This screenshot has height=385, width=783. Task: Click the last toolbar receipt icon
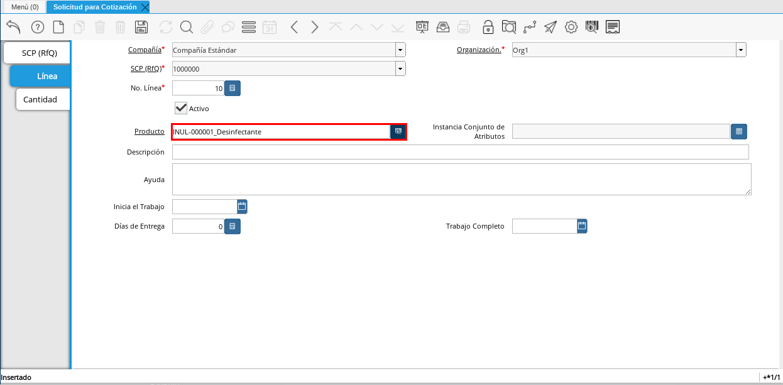click(613, 27)
